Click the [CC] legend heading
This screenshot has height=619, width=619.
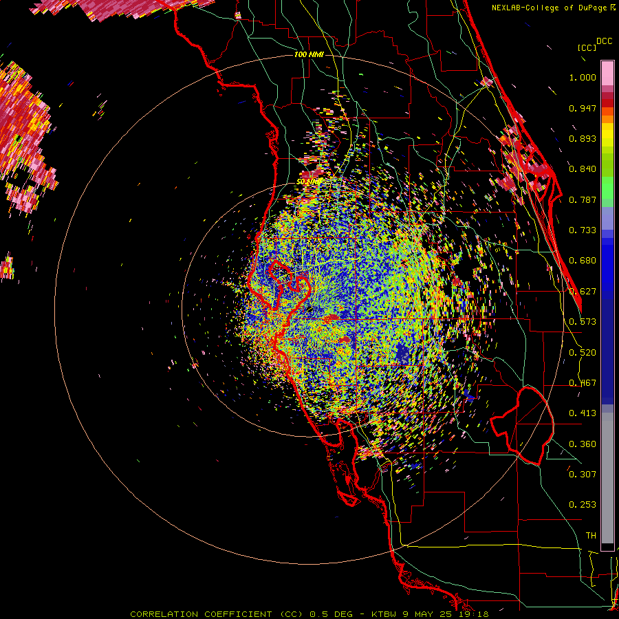[x=587, y=47]
